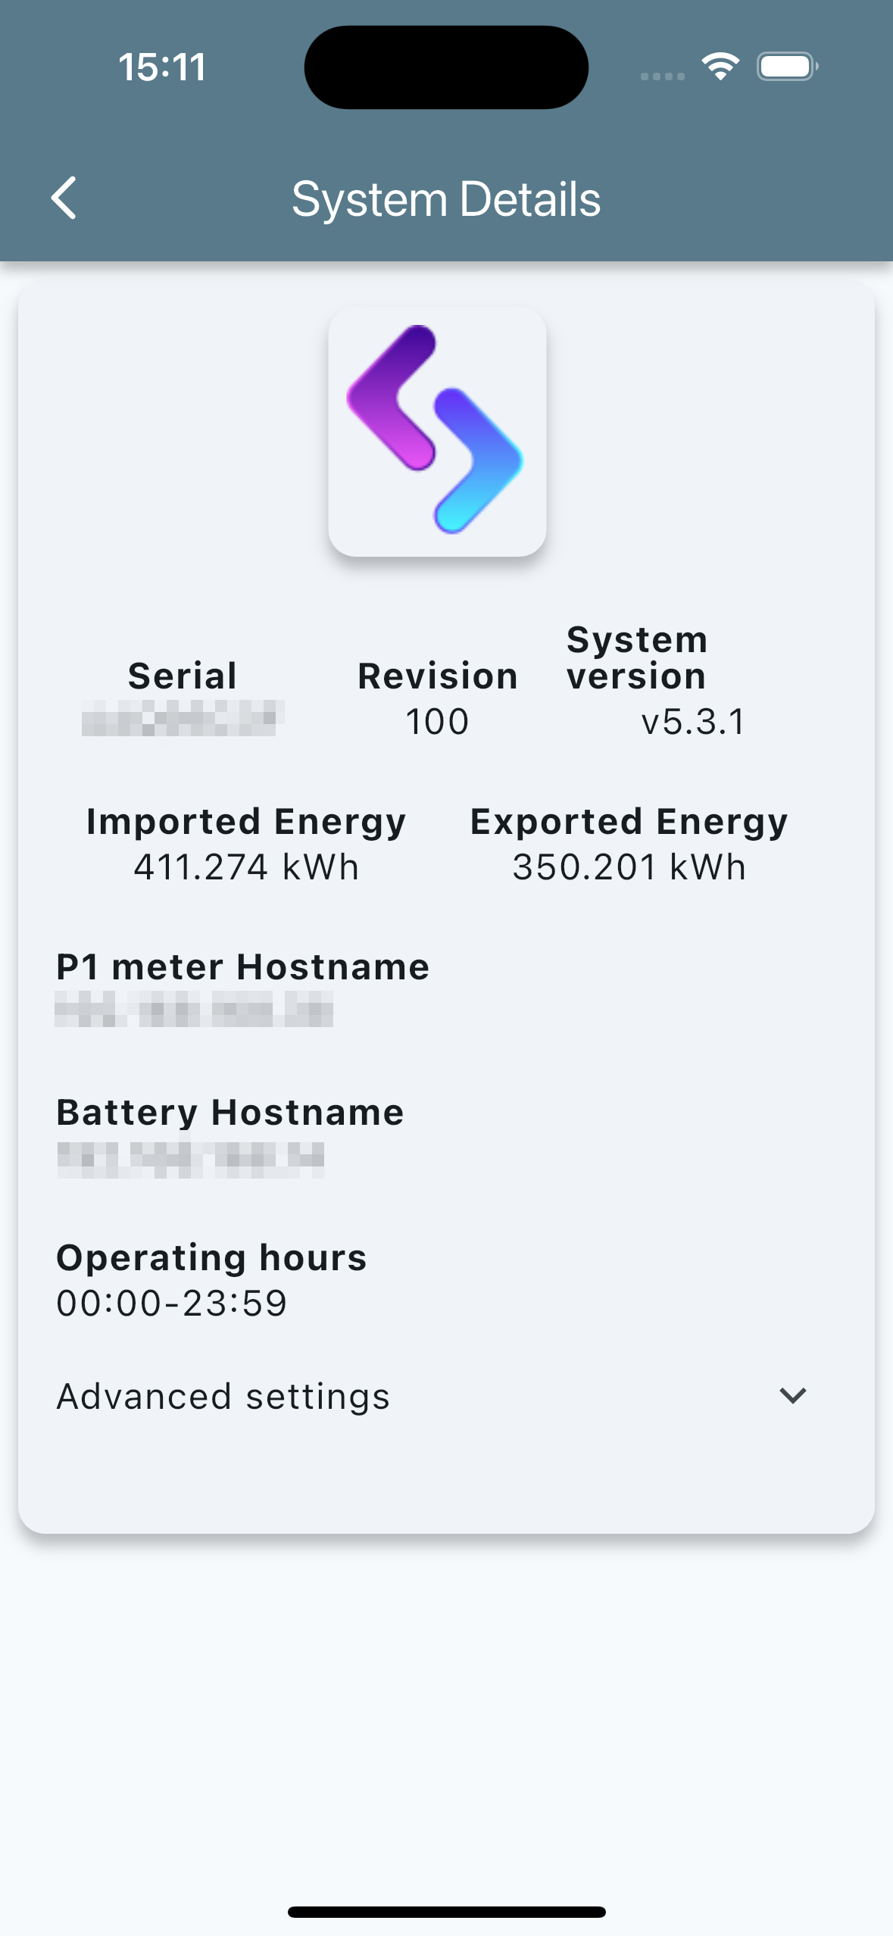The image size is (893, 1936).
Task: Tap the Exported Energy 350.201 kWh value
Action: [629, 867]
